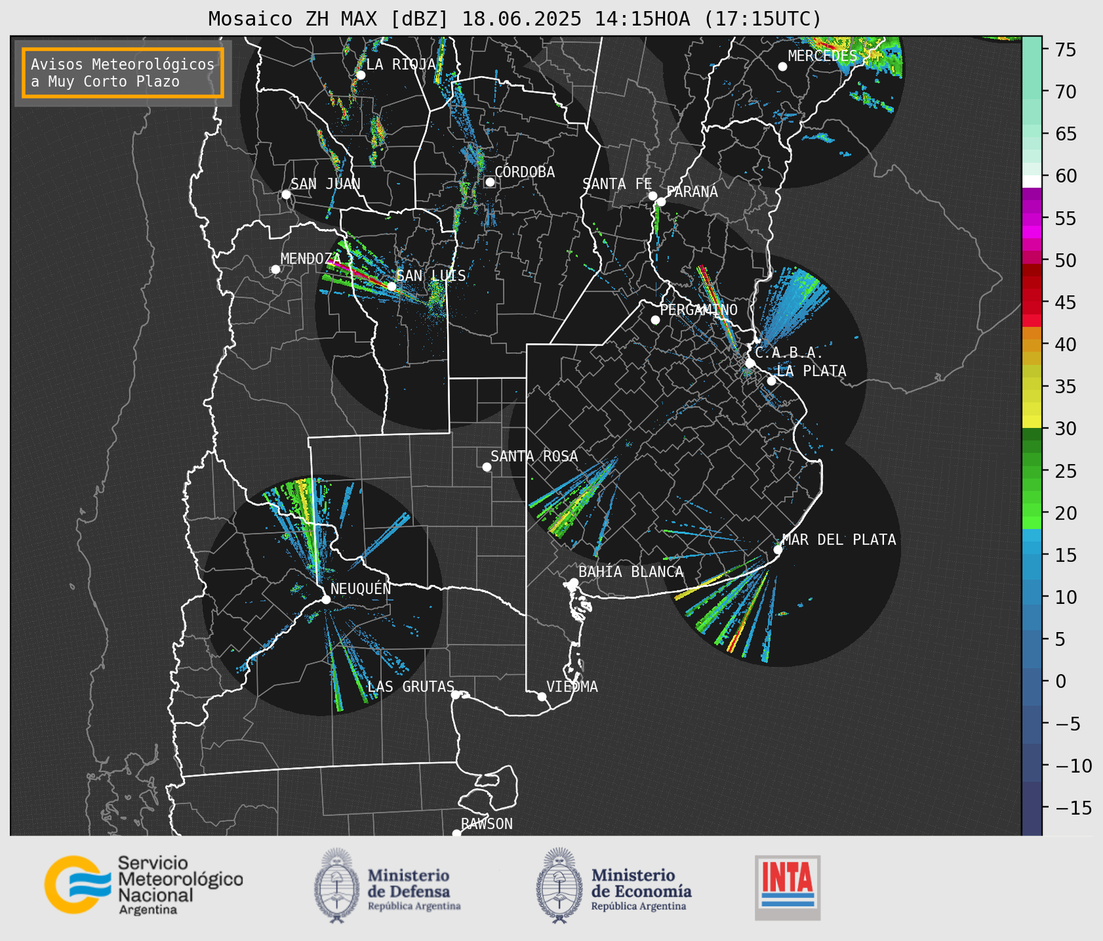
Task: Click the 55 dBZ magenta color band
Action: pos(1032,218)
